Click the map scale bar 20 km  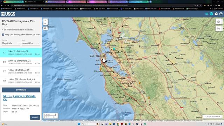[50, 114]
